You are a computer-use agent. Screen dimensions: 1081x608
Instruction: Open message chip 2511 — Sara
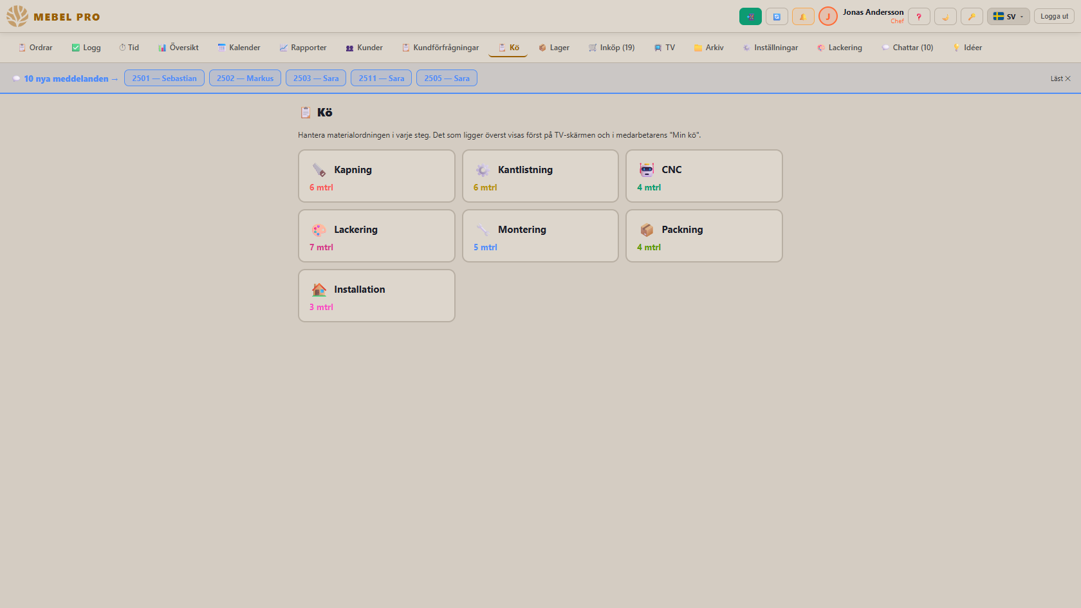tap(382, 78)
